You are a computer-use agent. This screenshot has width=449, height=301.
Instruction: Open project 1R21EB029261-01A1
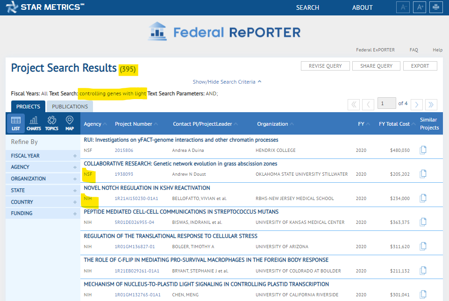pos(137,271)
